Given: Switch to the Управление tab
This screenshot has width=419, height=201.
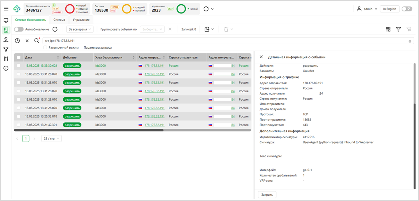Looking at the screenshot, I should point(81,20).
